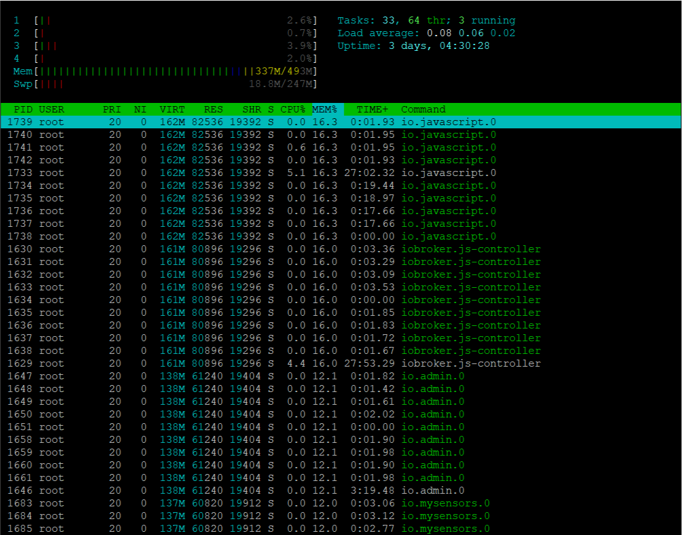The image size is (682, 535).
Task: Select io.mysensors.0 row PID 1684
Action: point(341,516)
